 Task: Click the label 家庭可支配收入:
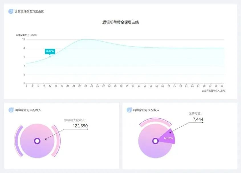(75, 120)
